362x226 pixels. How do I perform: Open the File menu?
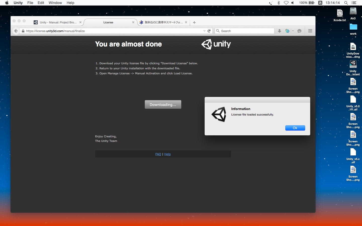pos(30,3)
